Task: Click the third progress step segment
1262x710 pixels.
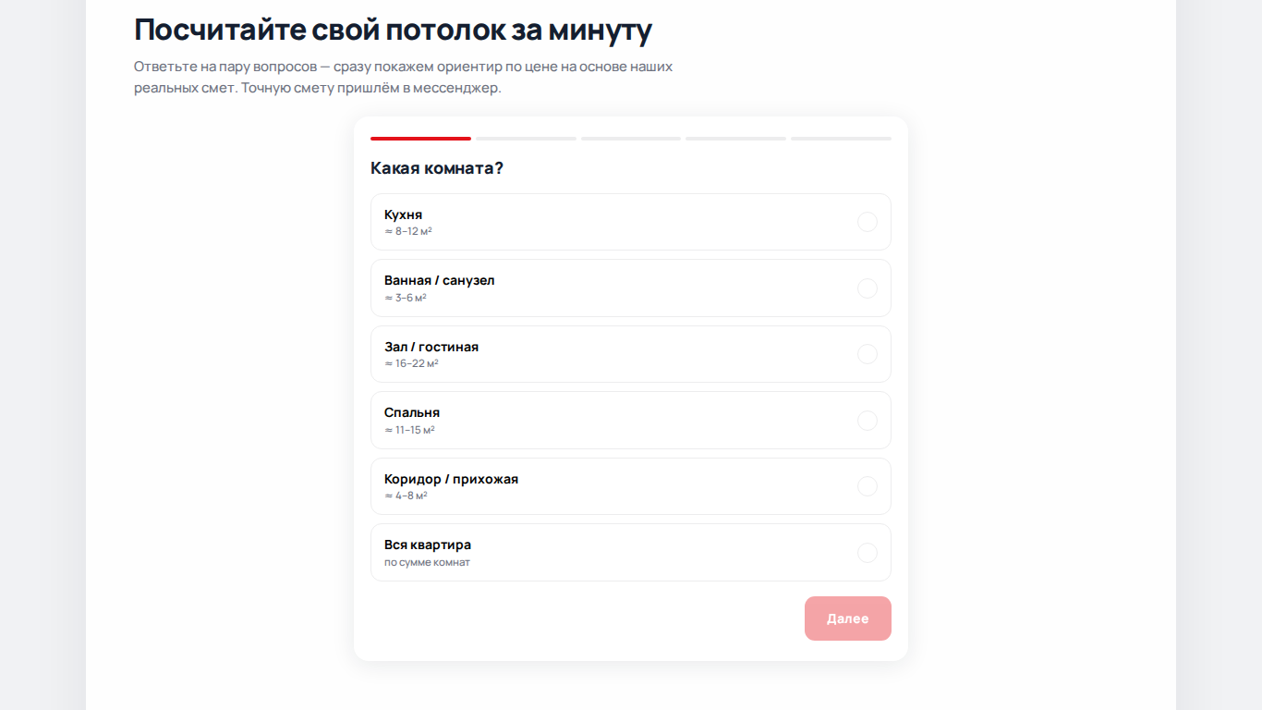Action: point(631,139)
